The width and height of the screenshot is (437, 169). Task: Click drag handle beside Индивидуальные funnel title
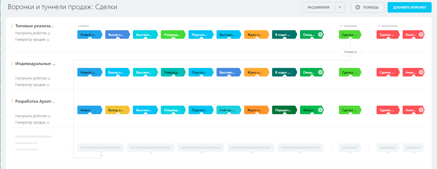tap(12, 64)
